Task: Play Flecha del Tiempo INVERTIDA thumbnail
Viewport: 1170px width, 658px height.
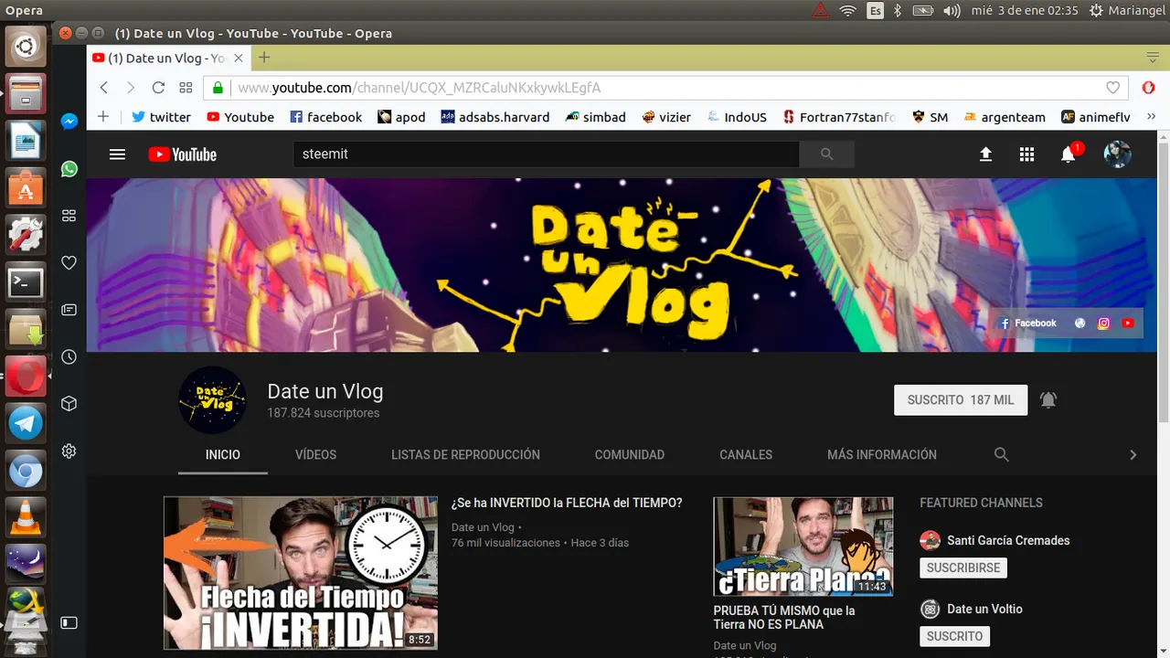Action: 301,573
